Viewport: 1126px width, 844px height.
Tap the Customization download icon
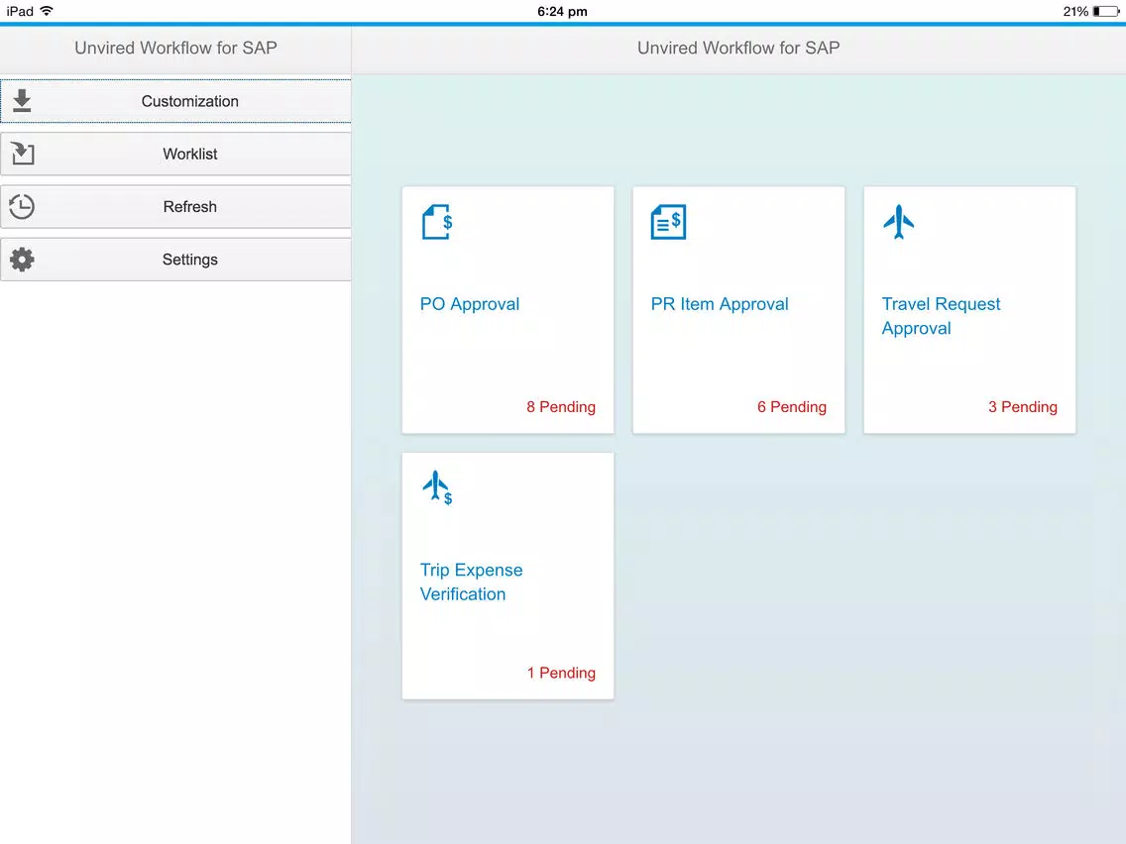[x=22, y=101]
